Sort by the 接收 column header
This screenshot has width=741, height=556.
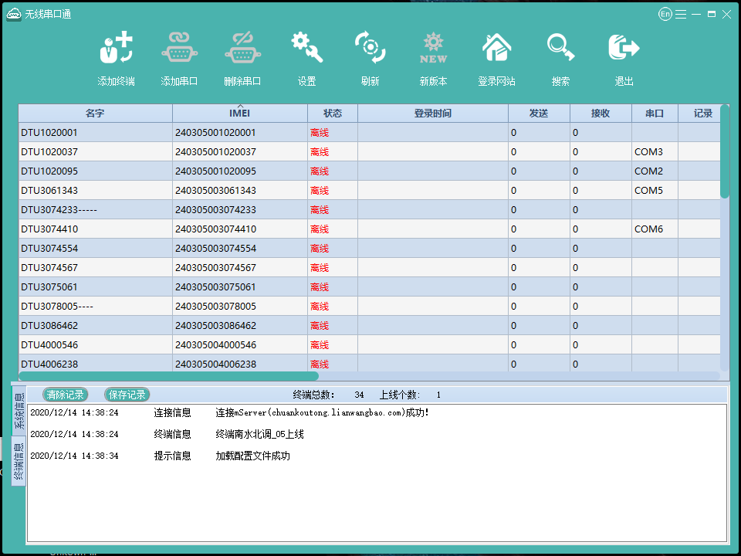pos(601,114)
